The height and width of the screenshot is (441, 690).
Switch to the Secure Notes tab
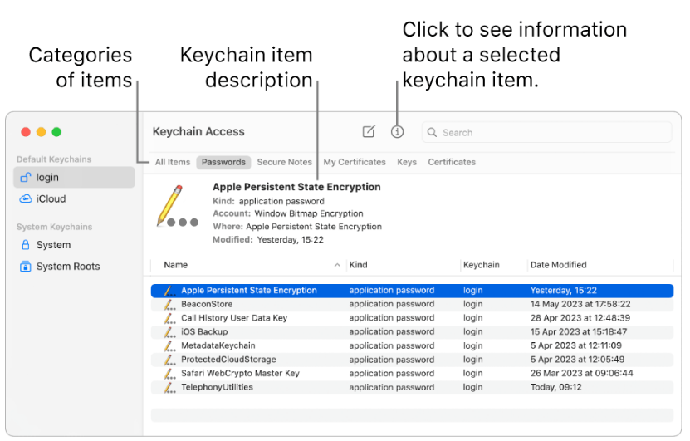[x=284, y=162]
